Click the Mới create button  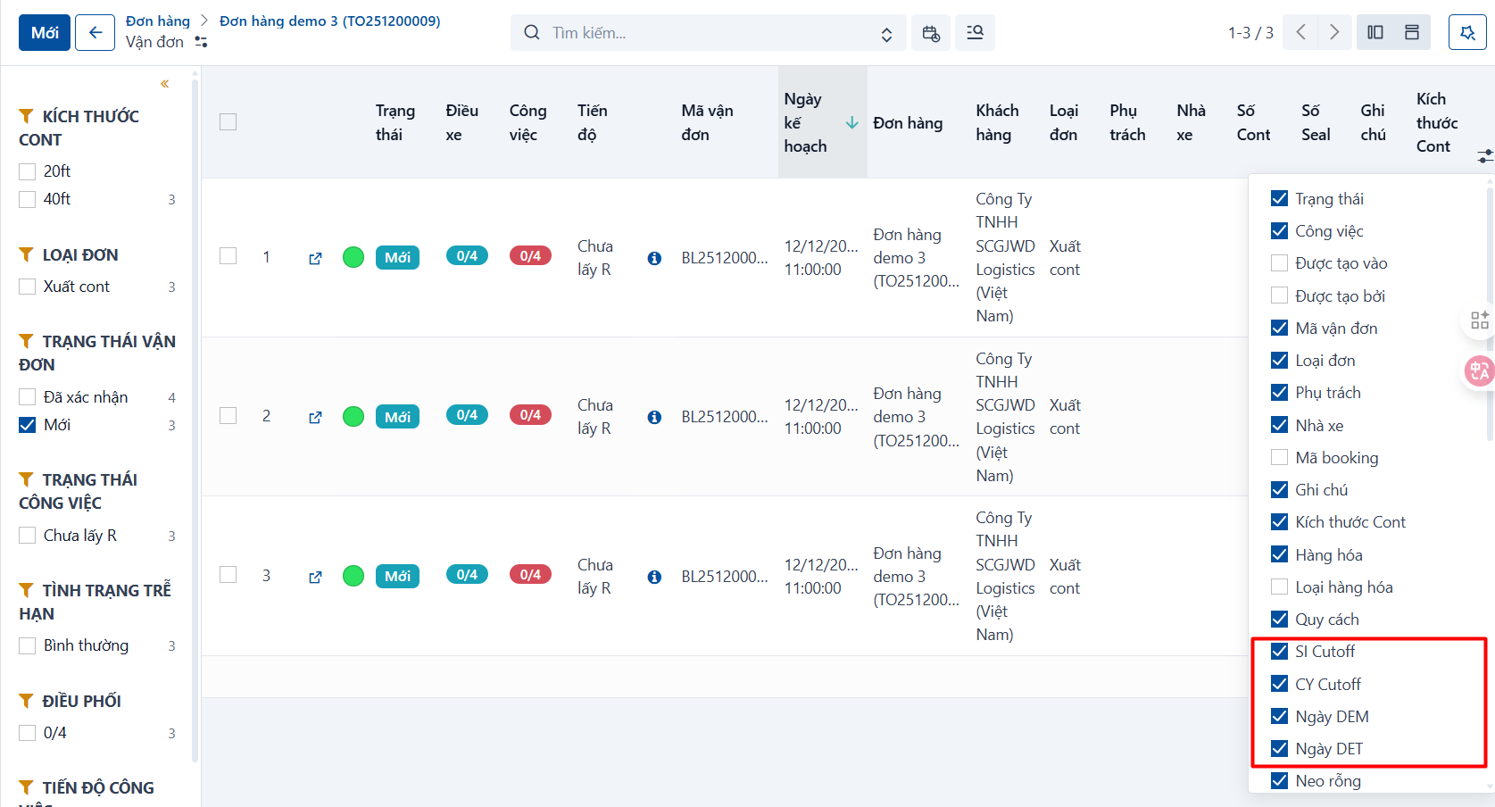coord(45,33)
